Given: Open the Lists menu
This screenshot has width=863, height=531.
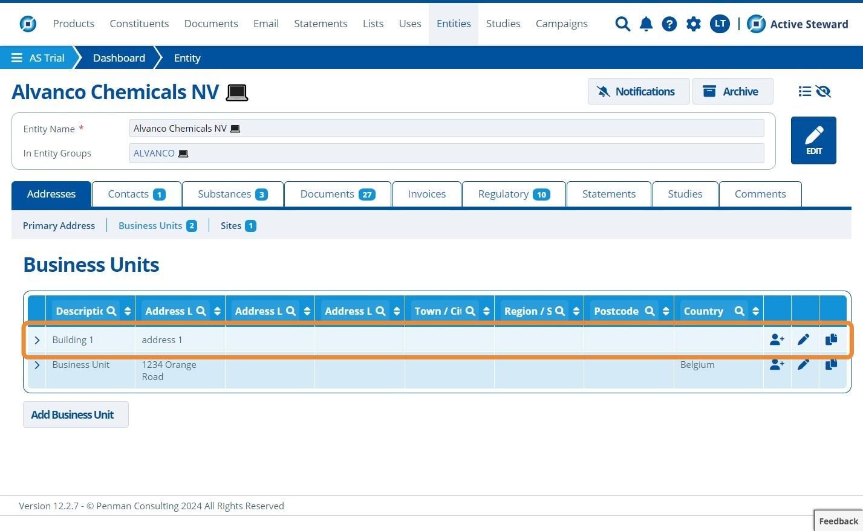Looking at the screenshot, I should [373, 24].
